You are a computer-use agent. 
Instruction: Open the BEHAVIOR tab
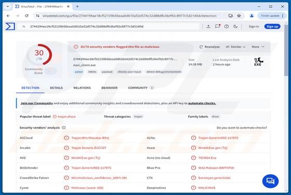[x=110, y=88]
